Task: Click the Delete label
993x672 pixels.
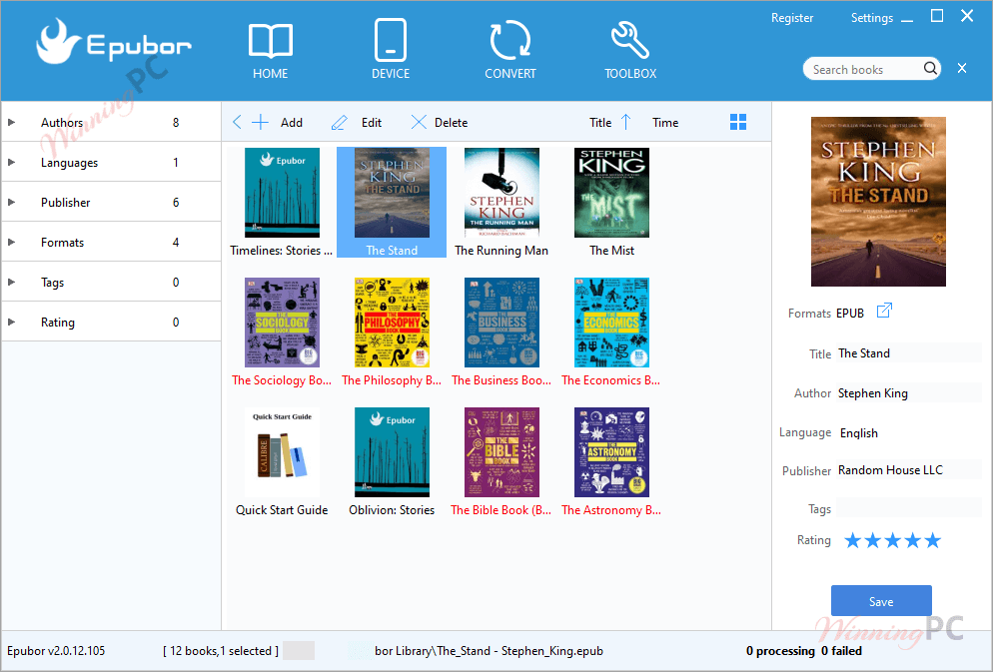Action: coord(451,122)
